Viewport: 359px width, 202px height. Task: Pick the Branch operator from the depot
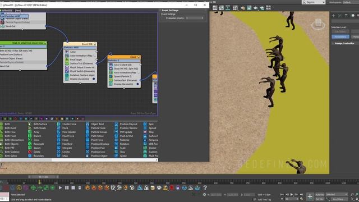35,136
